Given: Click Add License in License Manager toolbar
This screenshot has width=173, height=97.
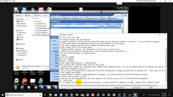Looking at the screenshot, I should (x=56, y=18).
